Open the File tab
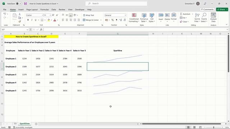230x129 pixels. (5, 10)
